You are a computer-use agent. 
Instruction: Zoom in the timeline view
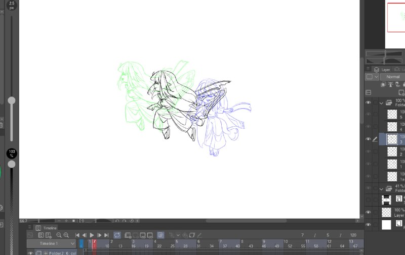(66, 235)
